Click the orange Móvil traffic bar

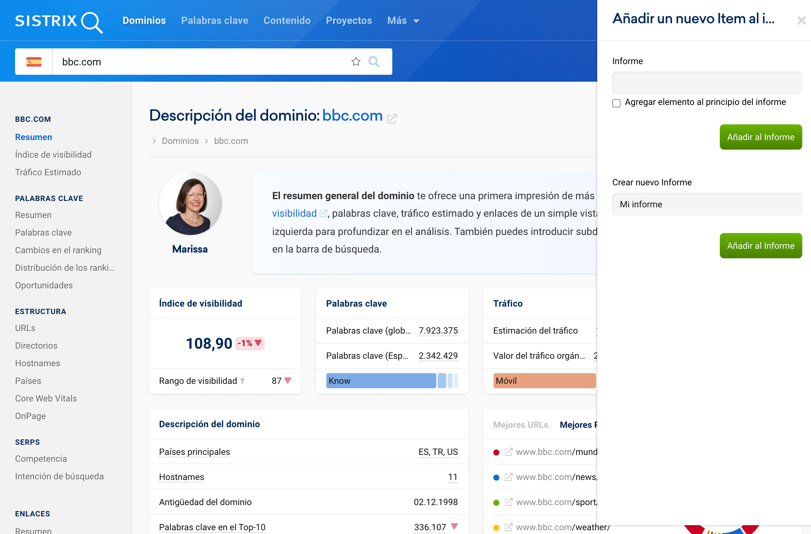coord(544,381)
